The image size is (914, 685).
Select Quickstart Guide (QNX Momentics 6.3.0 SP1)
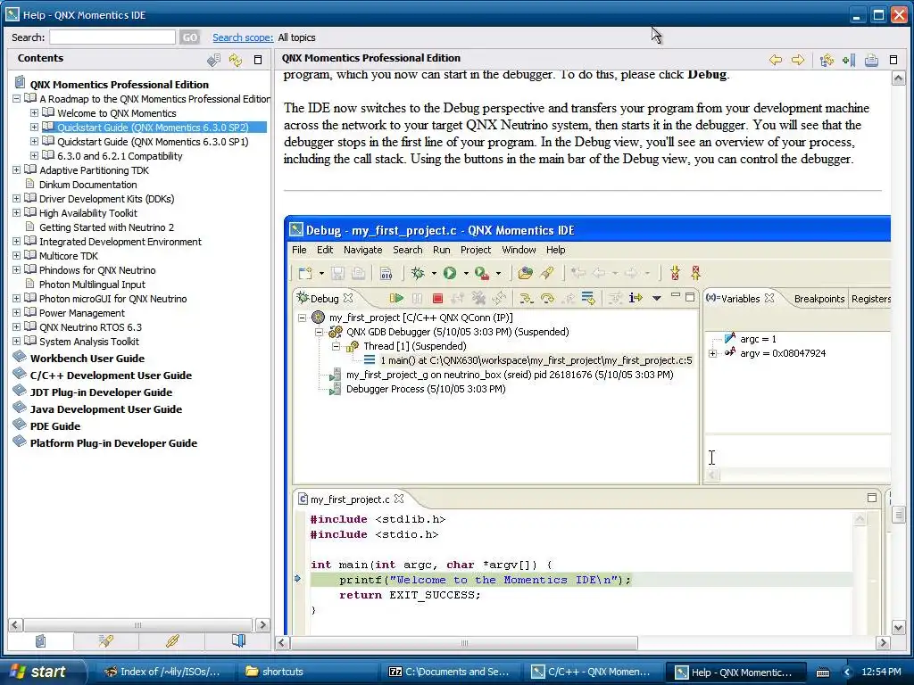pos(153,142)
